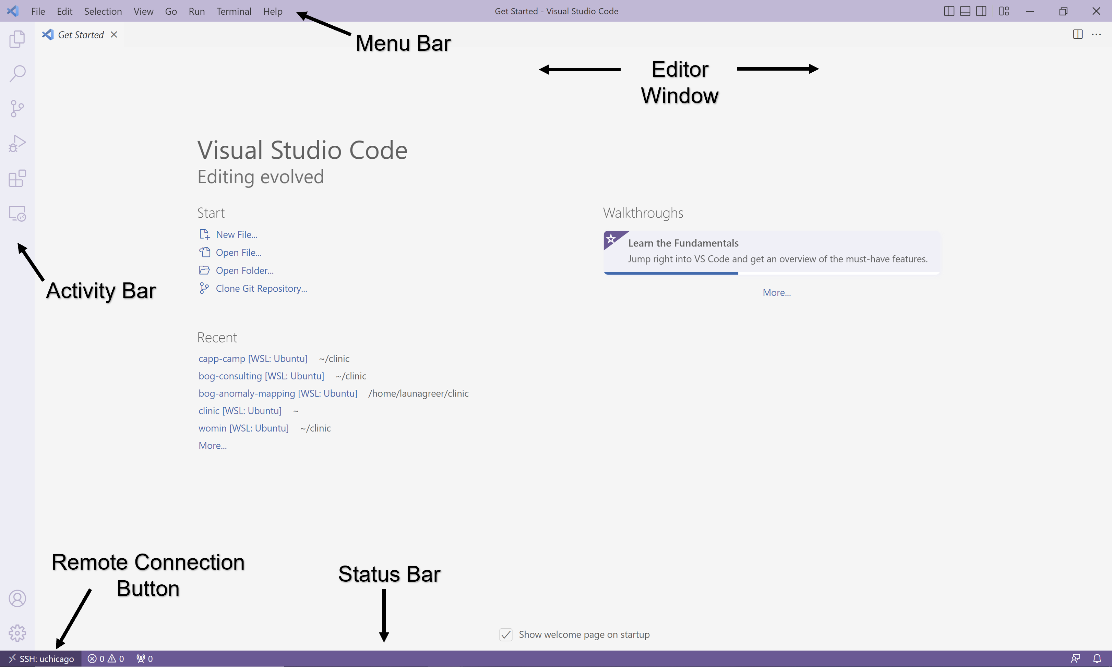Open the Customize Layout icon
1112x667 pixels.
pos(1004,11)
